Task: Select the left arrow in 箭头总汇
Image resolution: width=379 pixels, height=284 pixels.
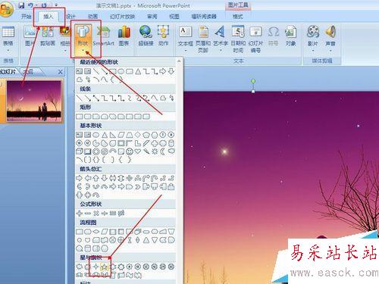Action: pyautogui.click(x=88, y=178)
